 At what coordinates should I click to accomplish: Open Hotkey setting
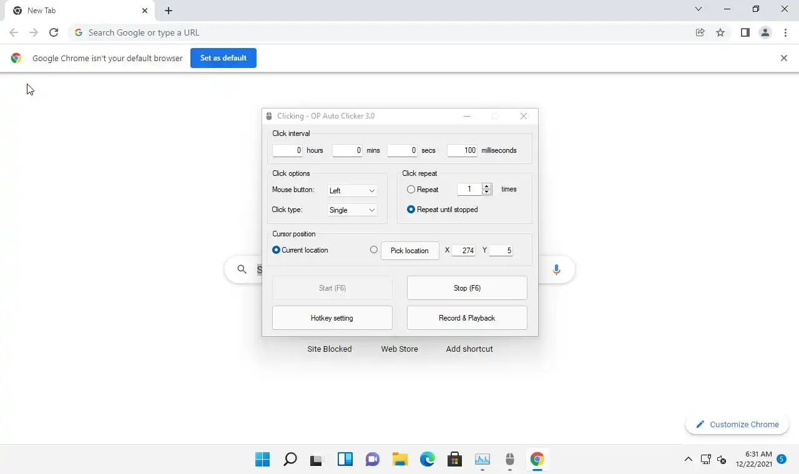tap(332, 318)
